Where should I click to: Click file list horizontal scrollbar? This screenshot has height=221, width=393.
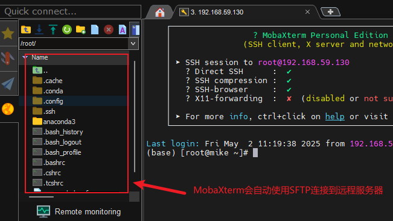click(42, 197)
